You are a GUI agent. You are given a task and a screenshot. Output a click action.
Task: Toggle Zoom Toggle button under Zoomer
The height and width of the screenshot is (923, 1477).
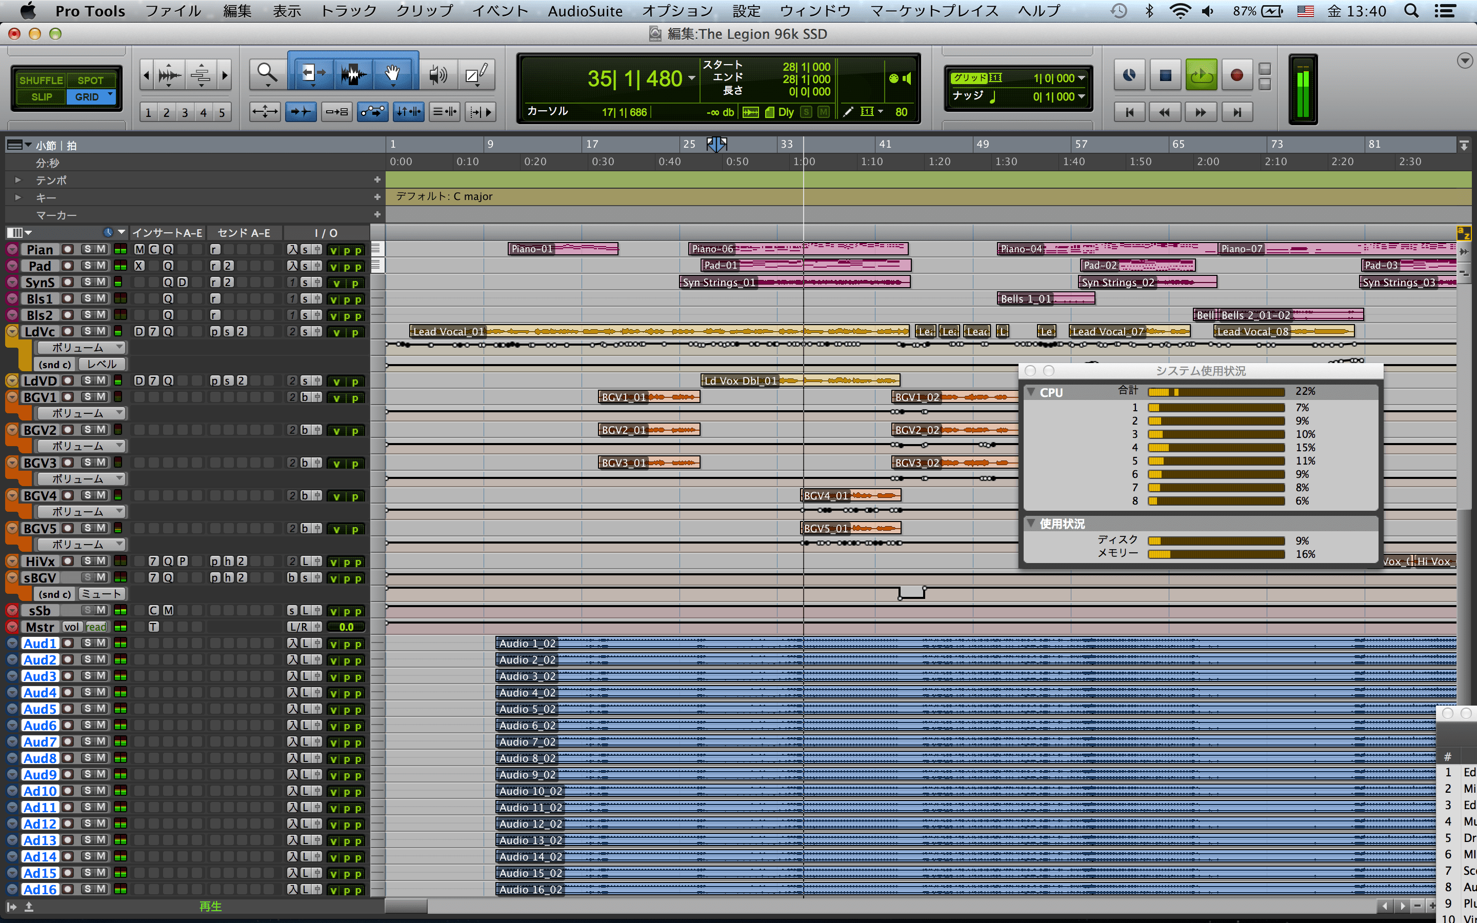coord(265,112)
